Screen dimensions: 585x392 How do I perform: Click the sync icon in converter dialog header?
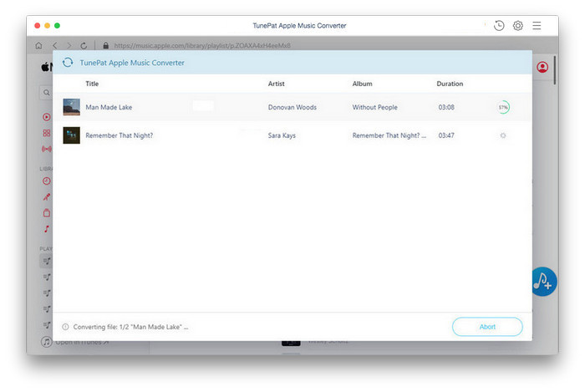(x=68, y=63)
